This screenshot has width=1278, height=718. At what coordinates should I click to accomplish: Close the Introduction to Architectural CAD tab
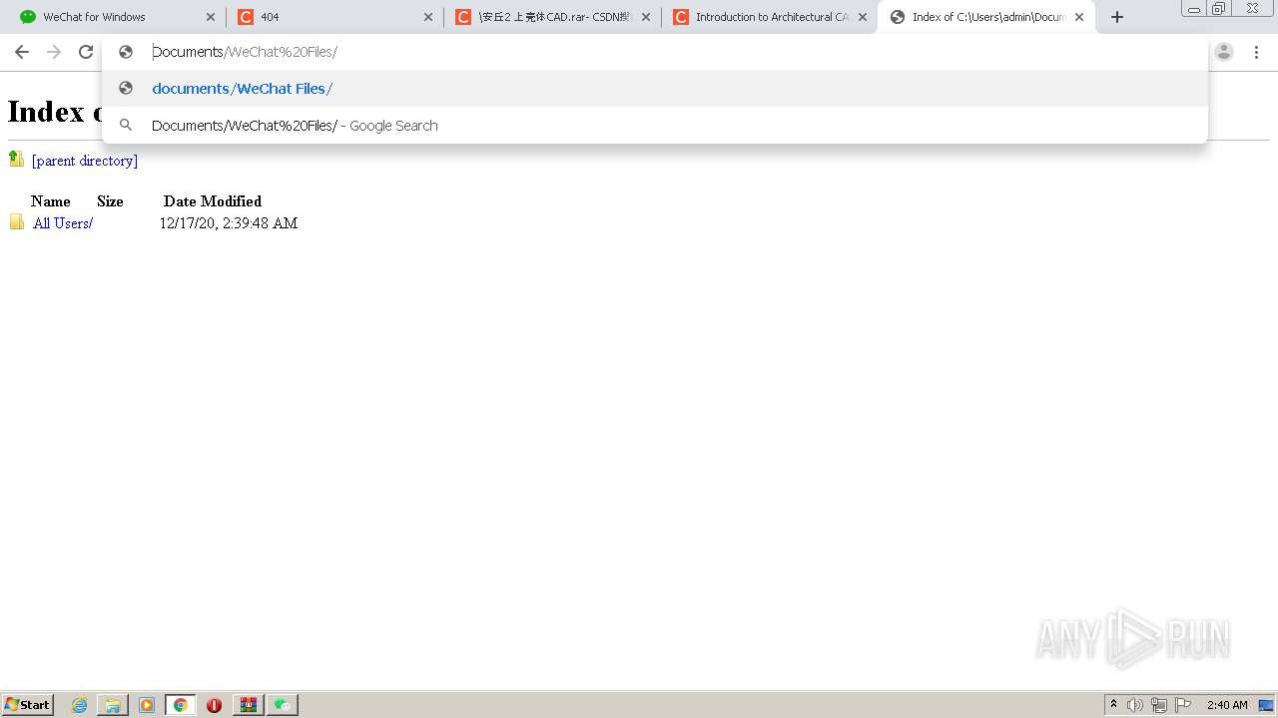tap(863, 17)
